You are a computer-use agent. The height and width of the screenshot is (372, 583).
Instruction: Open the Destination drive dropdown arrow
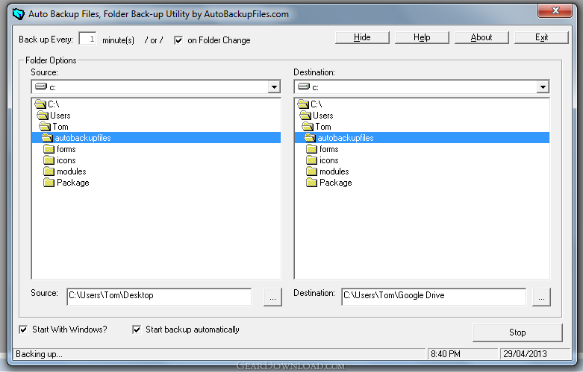(x=543, y=87)
